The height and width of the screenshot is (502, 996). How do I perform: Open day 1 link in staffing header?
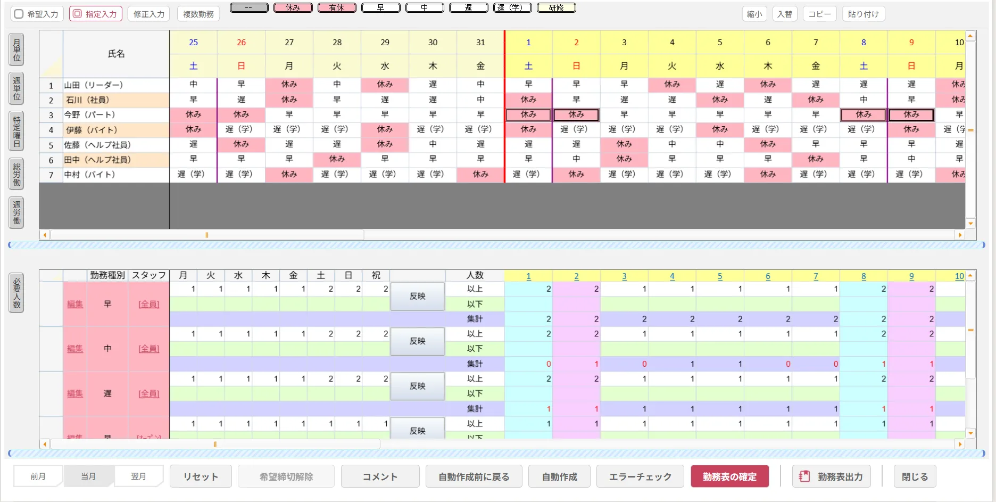(x=528, y=276)
